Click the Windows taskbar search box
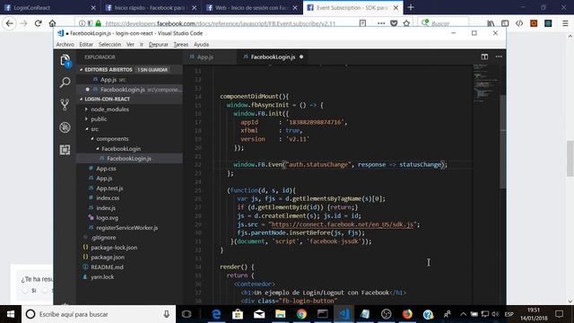Viewport: 574px width, 323px height. [99, 314]
